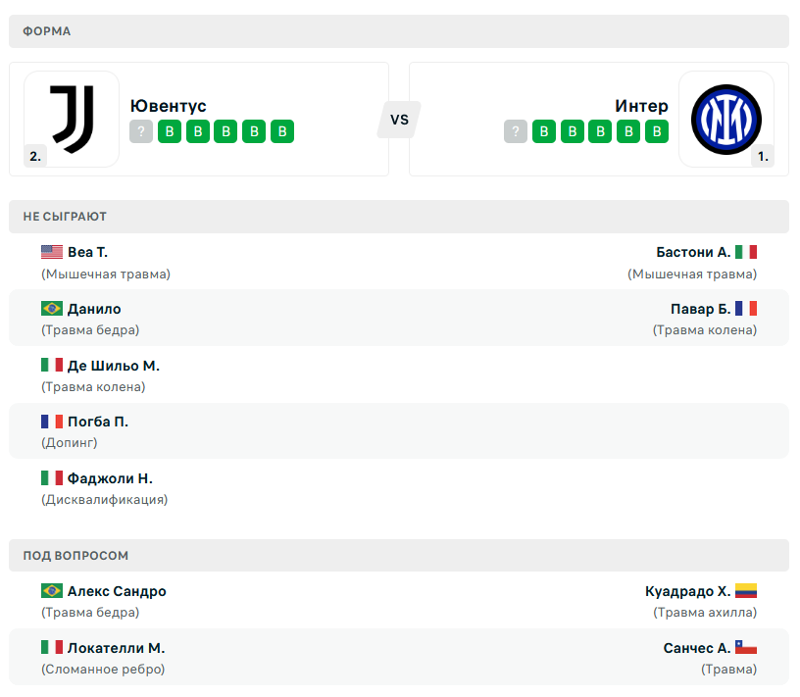Select player Локателли М.
The height and width of the screenshot is (697, 800).
[117, 648]
